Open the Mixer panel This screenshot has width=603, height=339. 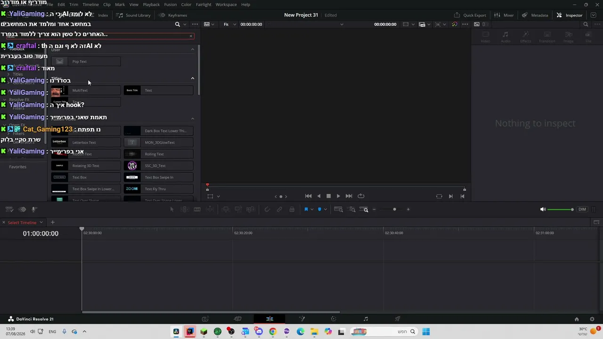[504, 15]
